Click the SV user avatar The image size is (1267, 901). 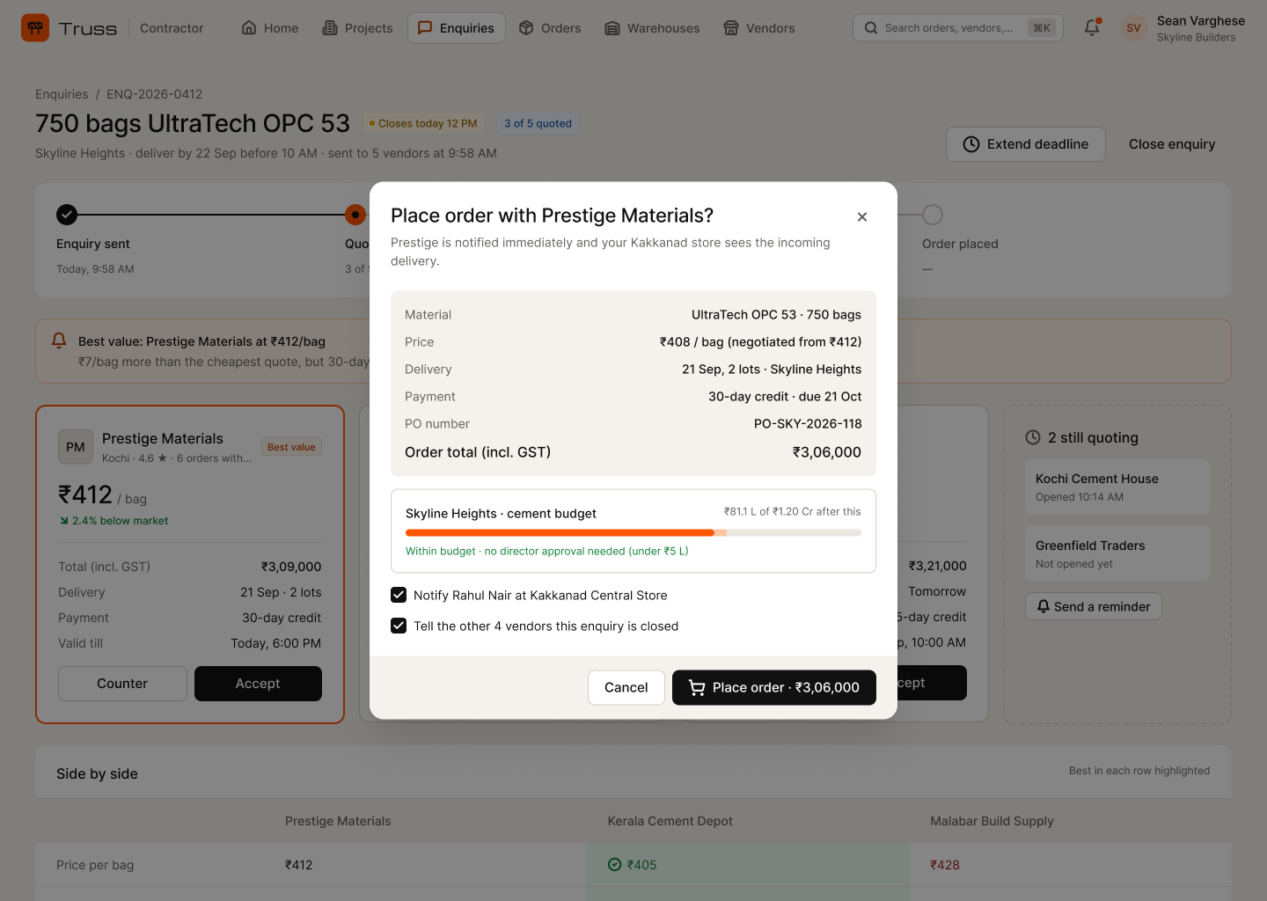tap(1133, 28)
